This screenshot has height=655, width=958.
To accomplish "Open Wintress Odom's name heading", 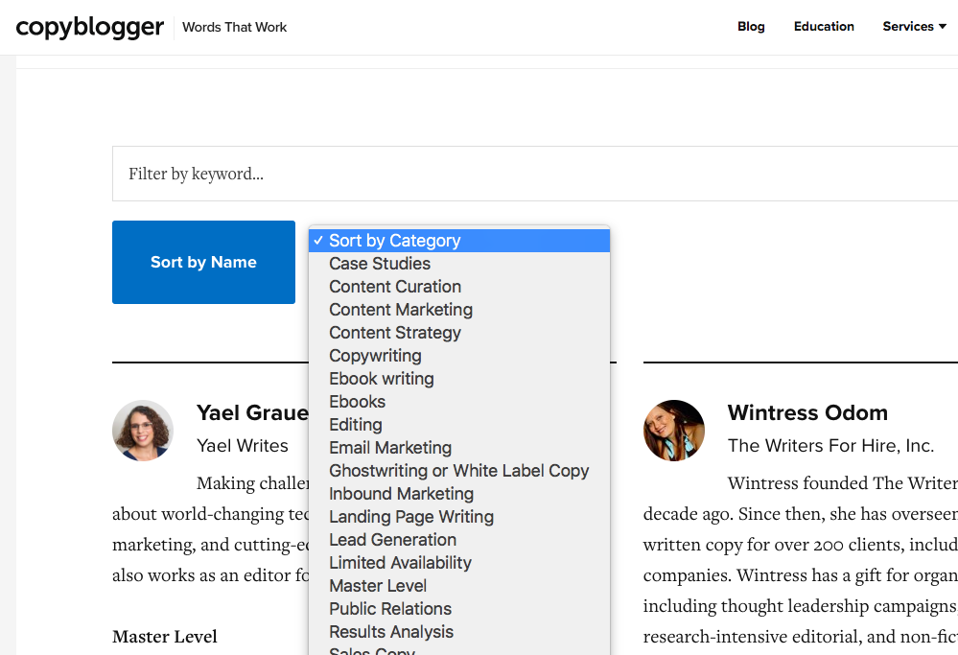I will tap(807, 413).
